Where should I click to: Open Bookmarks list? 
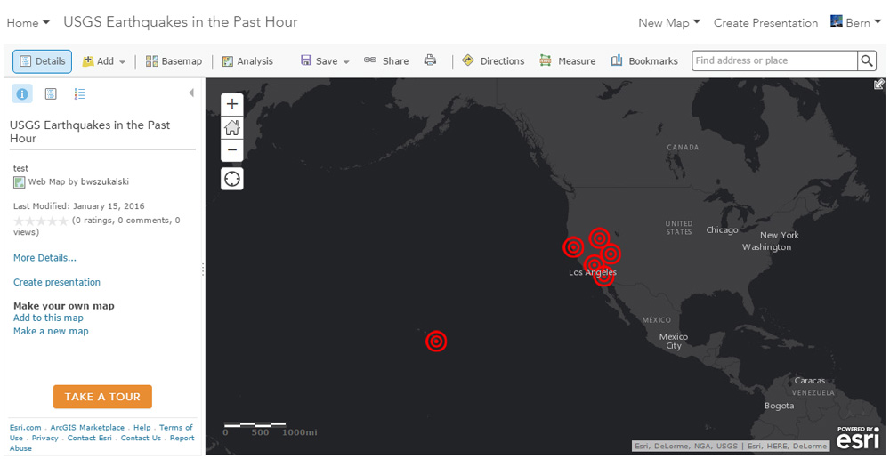coord(644,61)
